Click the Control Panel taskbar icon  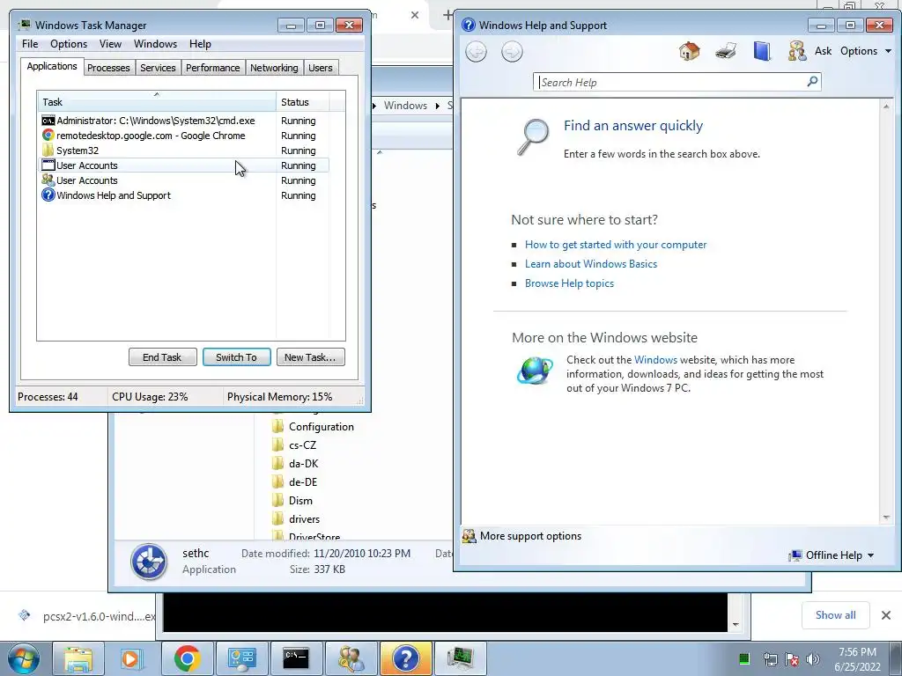pyautogui.click(x=241, y=658)
